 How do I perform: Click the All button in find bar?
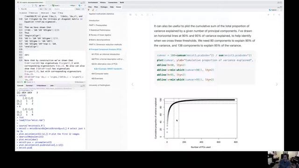(50, 9)
